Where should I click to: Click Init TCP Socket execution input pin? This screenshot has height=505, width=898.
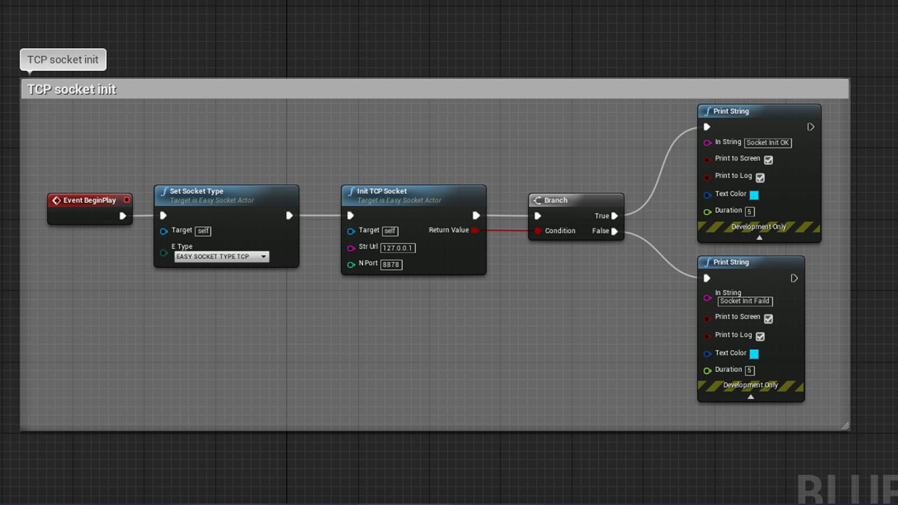[350, 216]
